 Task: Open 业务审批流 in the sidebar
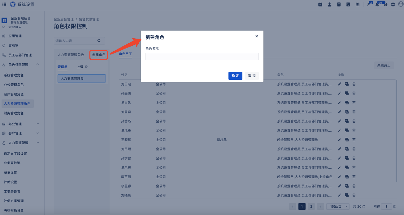(12, 163)
